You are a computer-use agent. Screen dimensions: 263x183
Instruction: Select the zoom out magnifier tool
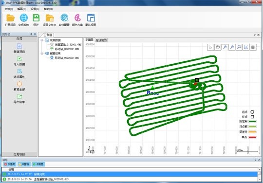tap(232, 47)
